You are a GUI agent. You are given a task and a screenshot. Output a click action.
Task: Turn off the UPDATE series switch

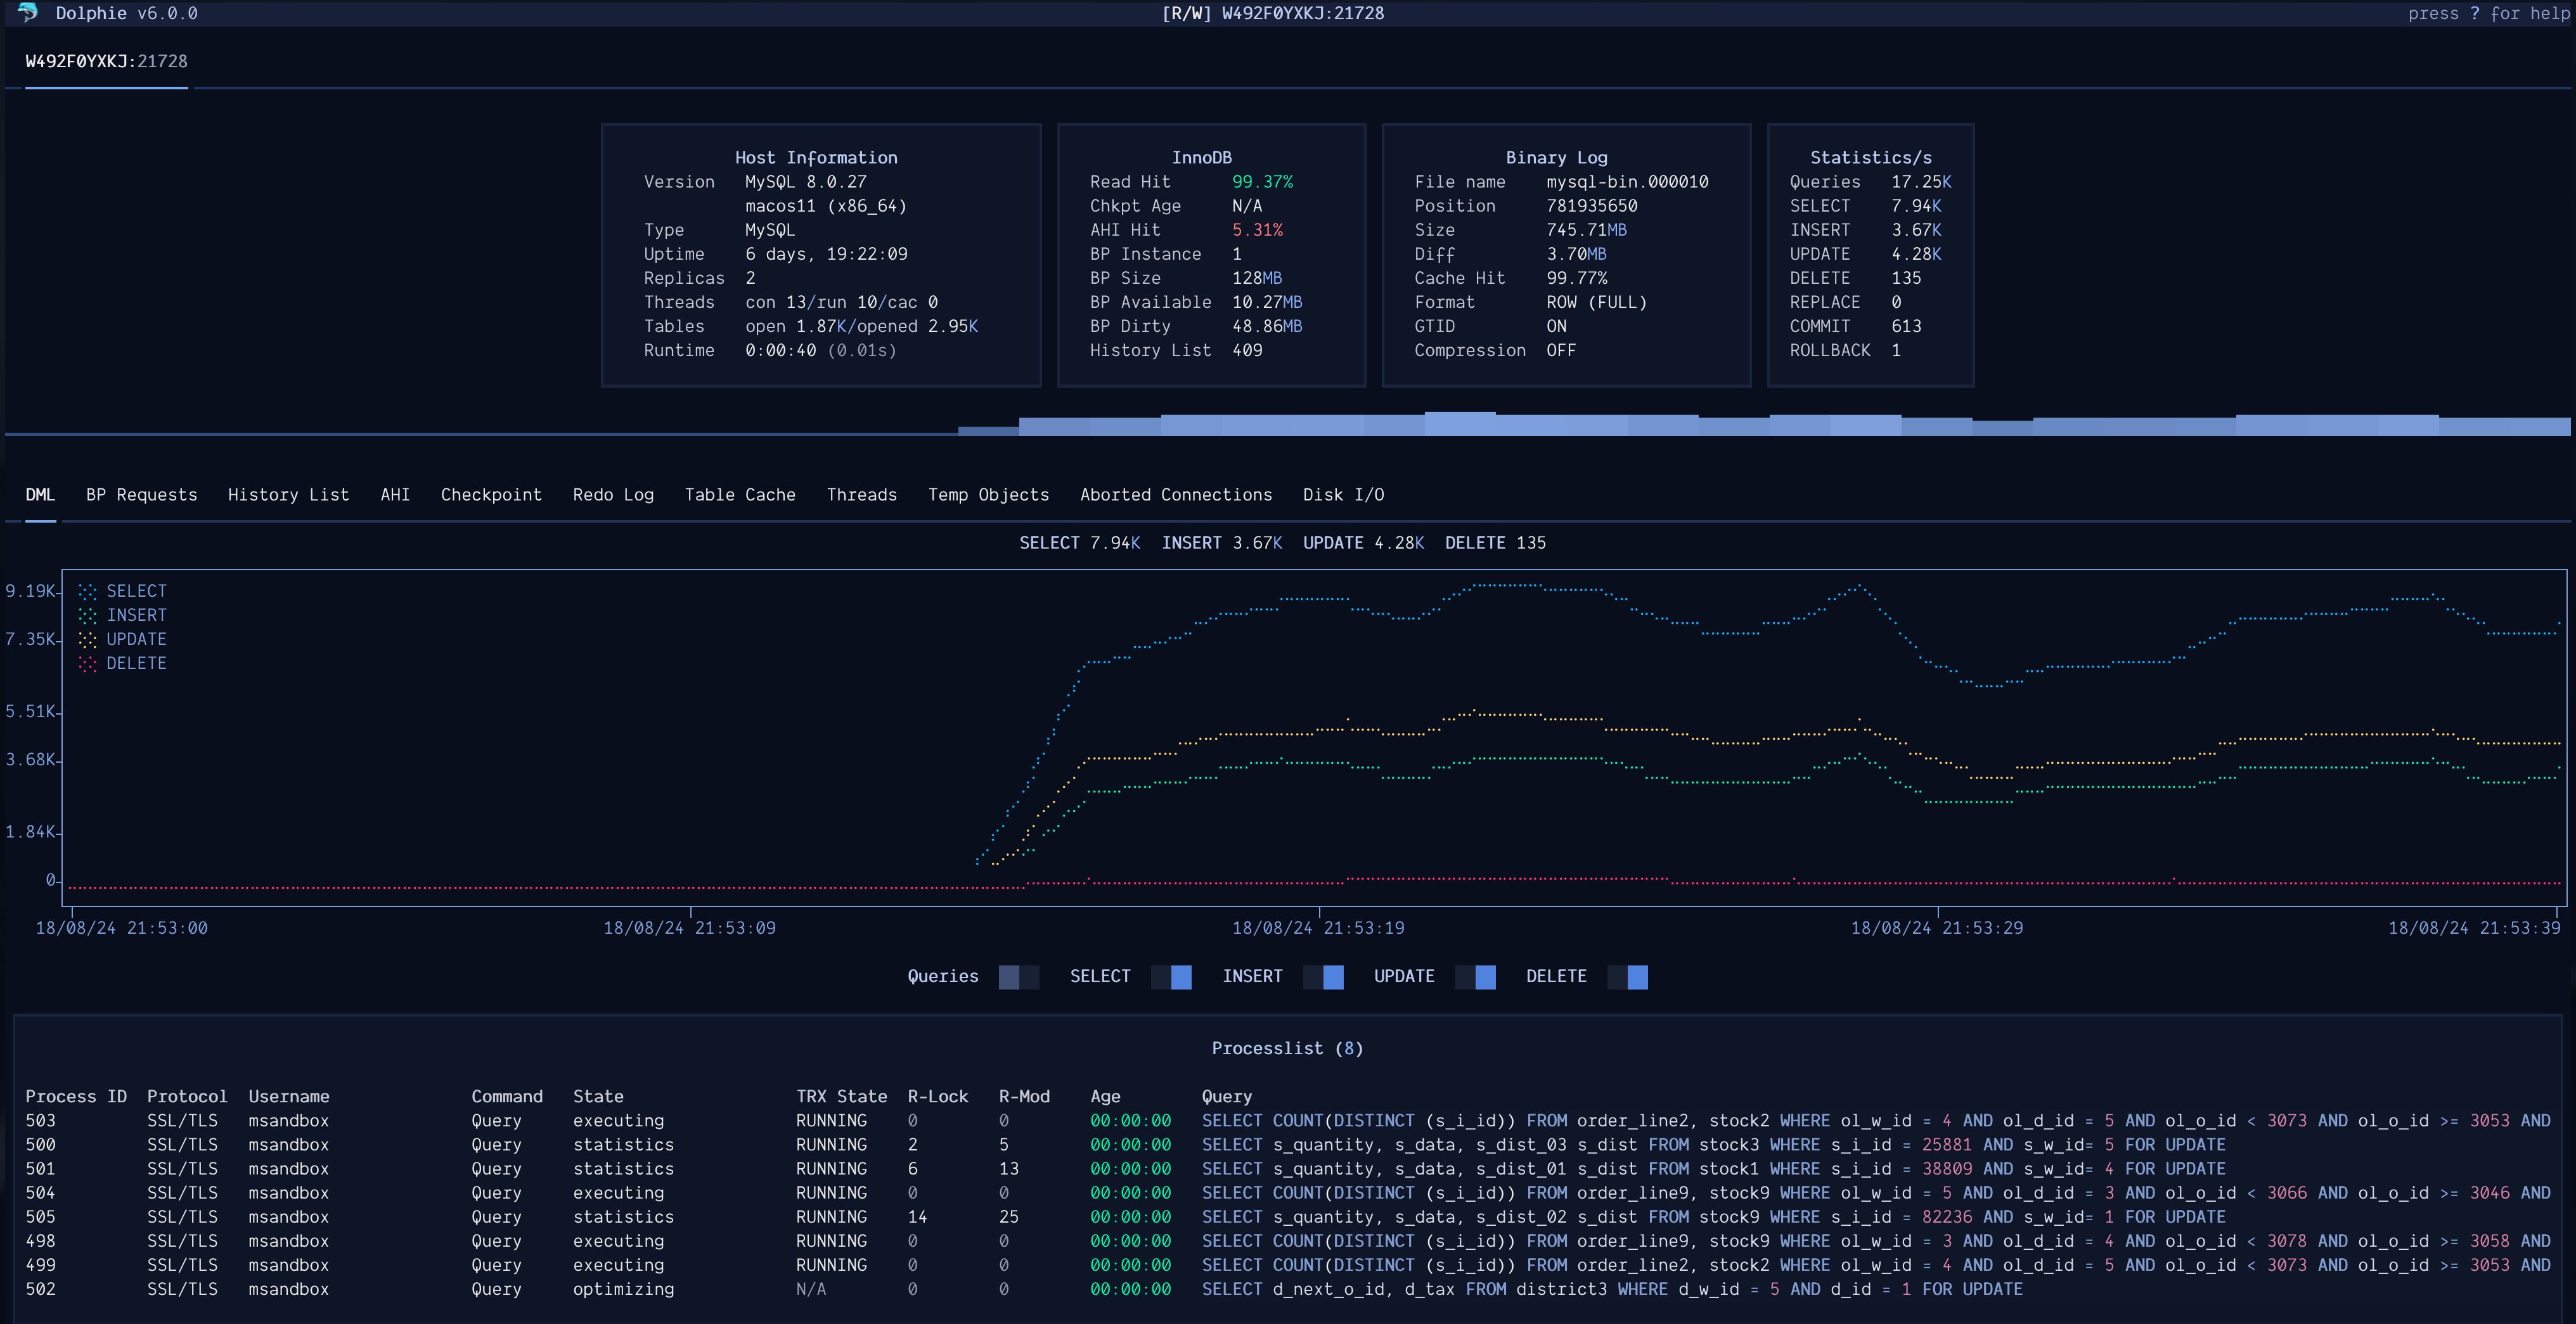[1475, 977]
